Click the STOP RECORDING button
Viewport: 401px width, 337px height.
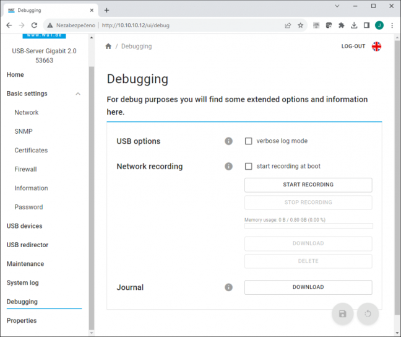click(x=308, y=203)
